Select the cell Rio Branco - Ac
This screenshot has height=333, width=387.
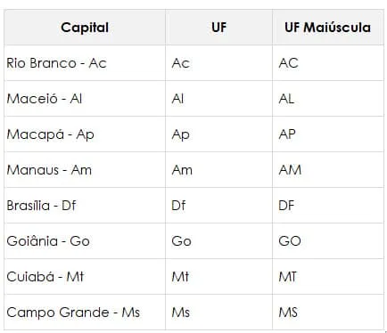coord(85,63)
